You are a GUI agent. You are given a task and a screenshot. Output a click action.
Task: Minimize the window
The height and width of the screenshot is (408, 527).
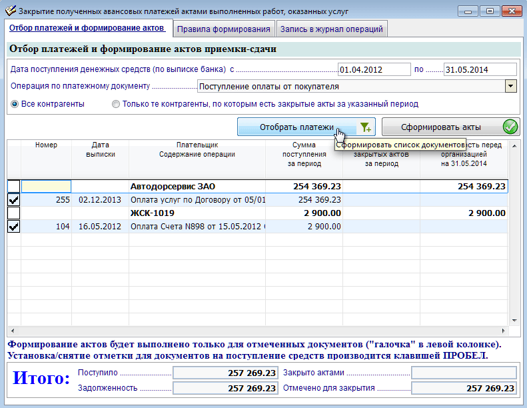[x=468, y=11]
